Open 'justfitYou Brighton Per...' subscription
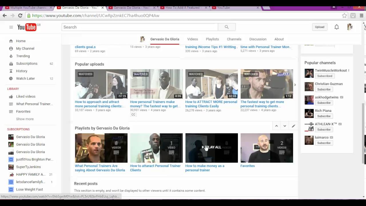The image size is (366, 206). [35, 159]
